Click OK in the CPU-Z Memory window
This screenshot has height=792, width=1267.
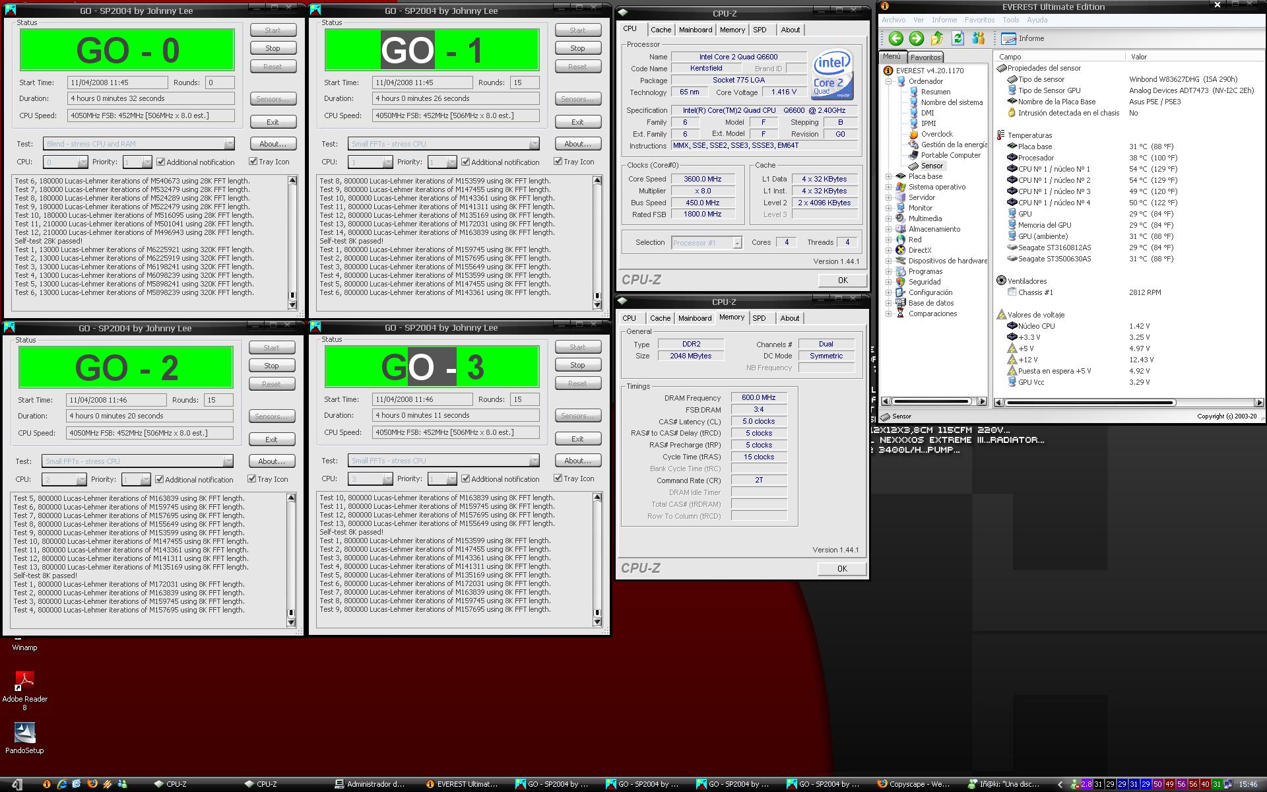tap(842, 568)
